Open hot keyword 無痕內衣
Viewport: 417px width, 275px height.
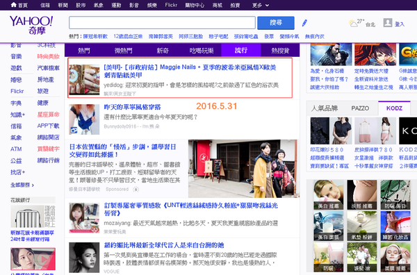pos(315,36)
